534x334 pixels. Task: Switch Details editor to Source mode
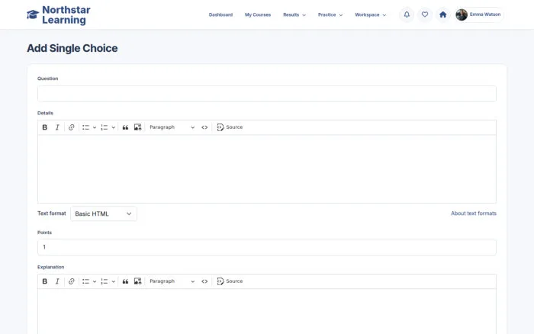(x=230, y=127)
